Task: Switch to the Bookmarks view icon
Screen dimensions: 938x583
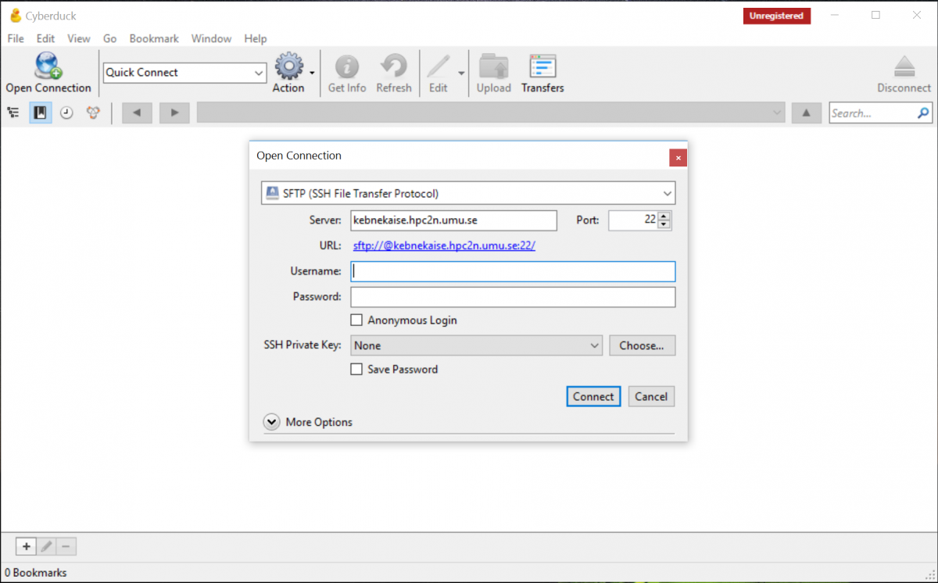Action: point(41,113)
